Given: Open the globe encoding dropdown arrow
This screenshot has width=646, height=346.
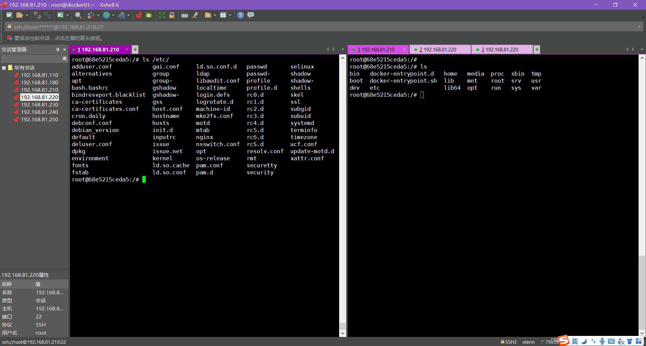Looking at the screenshot, I should click(113, 15).
